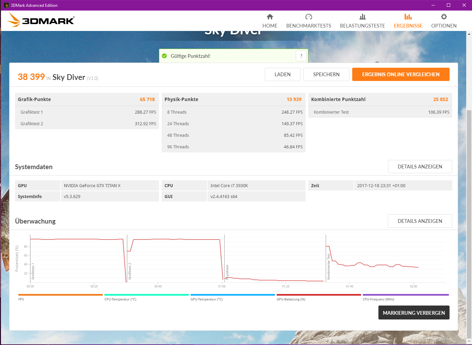Maximize the 3DMark window

click(x=449, y=5)
